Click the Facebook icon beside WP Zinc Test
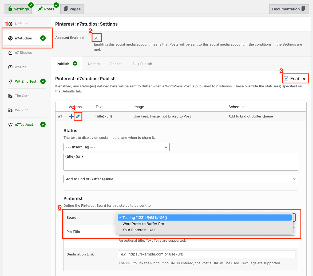 (x=10, y=82)
